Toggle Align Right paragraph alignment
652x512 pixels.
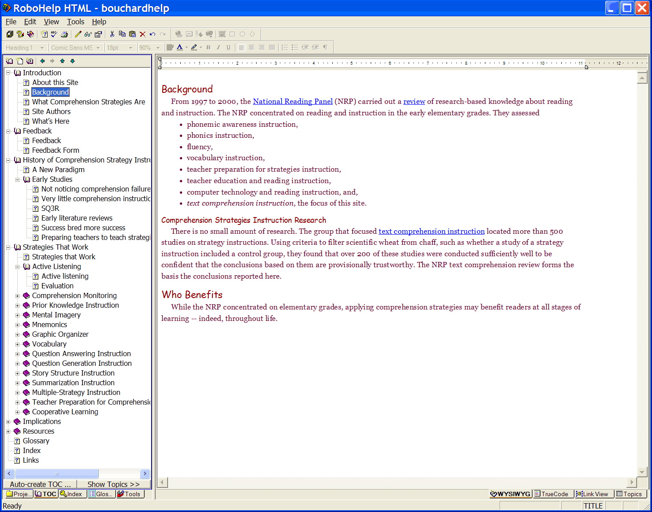click(x=262, y=47)
